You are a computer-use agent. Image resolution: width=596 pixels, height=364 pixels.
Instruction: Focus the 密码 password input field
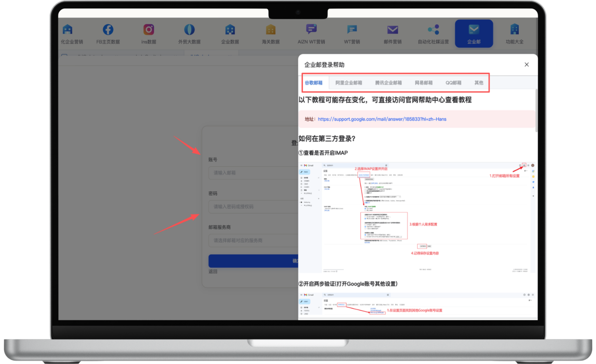[253, 207]
